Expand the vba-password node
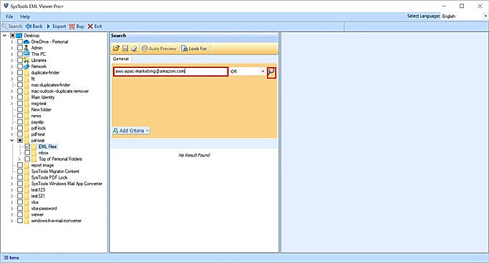Viewport: 489px width, 263px height. pyautogui.click(x=12, y=209)
